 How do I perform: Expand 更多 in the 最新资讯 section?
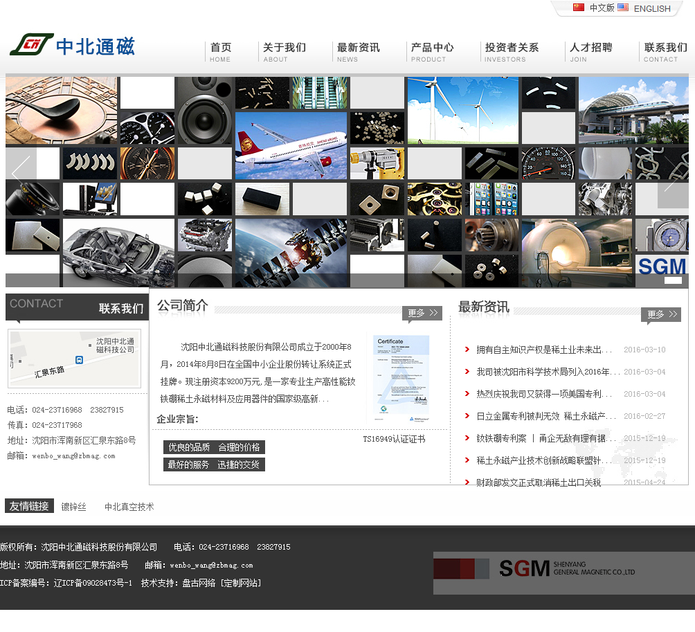[661, 315]
